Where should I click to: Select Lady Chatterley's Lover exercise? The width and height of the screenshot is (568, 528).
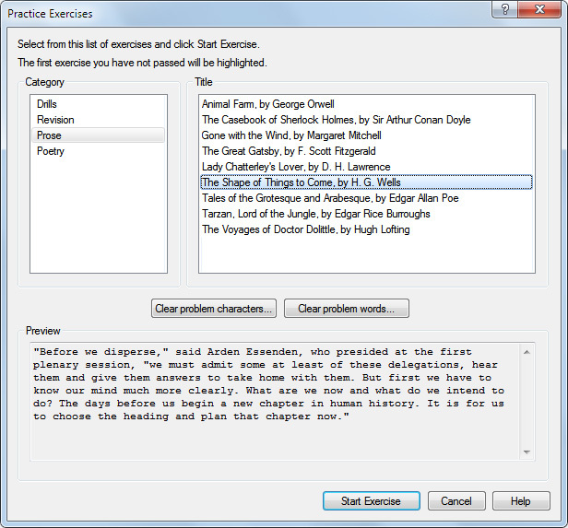pos(366,167)
